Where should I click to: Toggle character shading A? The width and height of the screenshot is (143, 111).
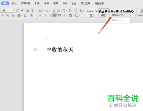31,15
